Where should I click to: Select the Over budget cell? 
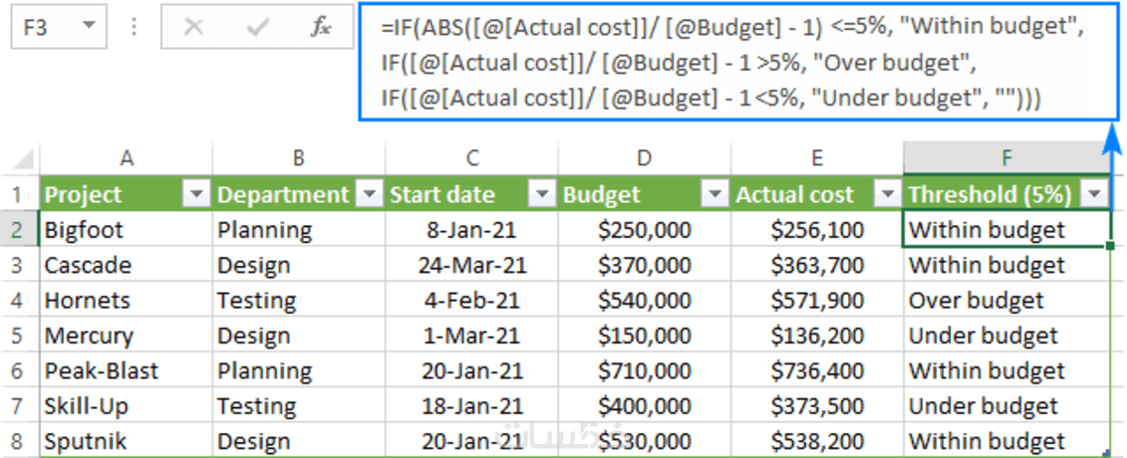[1006, 301]
